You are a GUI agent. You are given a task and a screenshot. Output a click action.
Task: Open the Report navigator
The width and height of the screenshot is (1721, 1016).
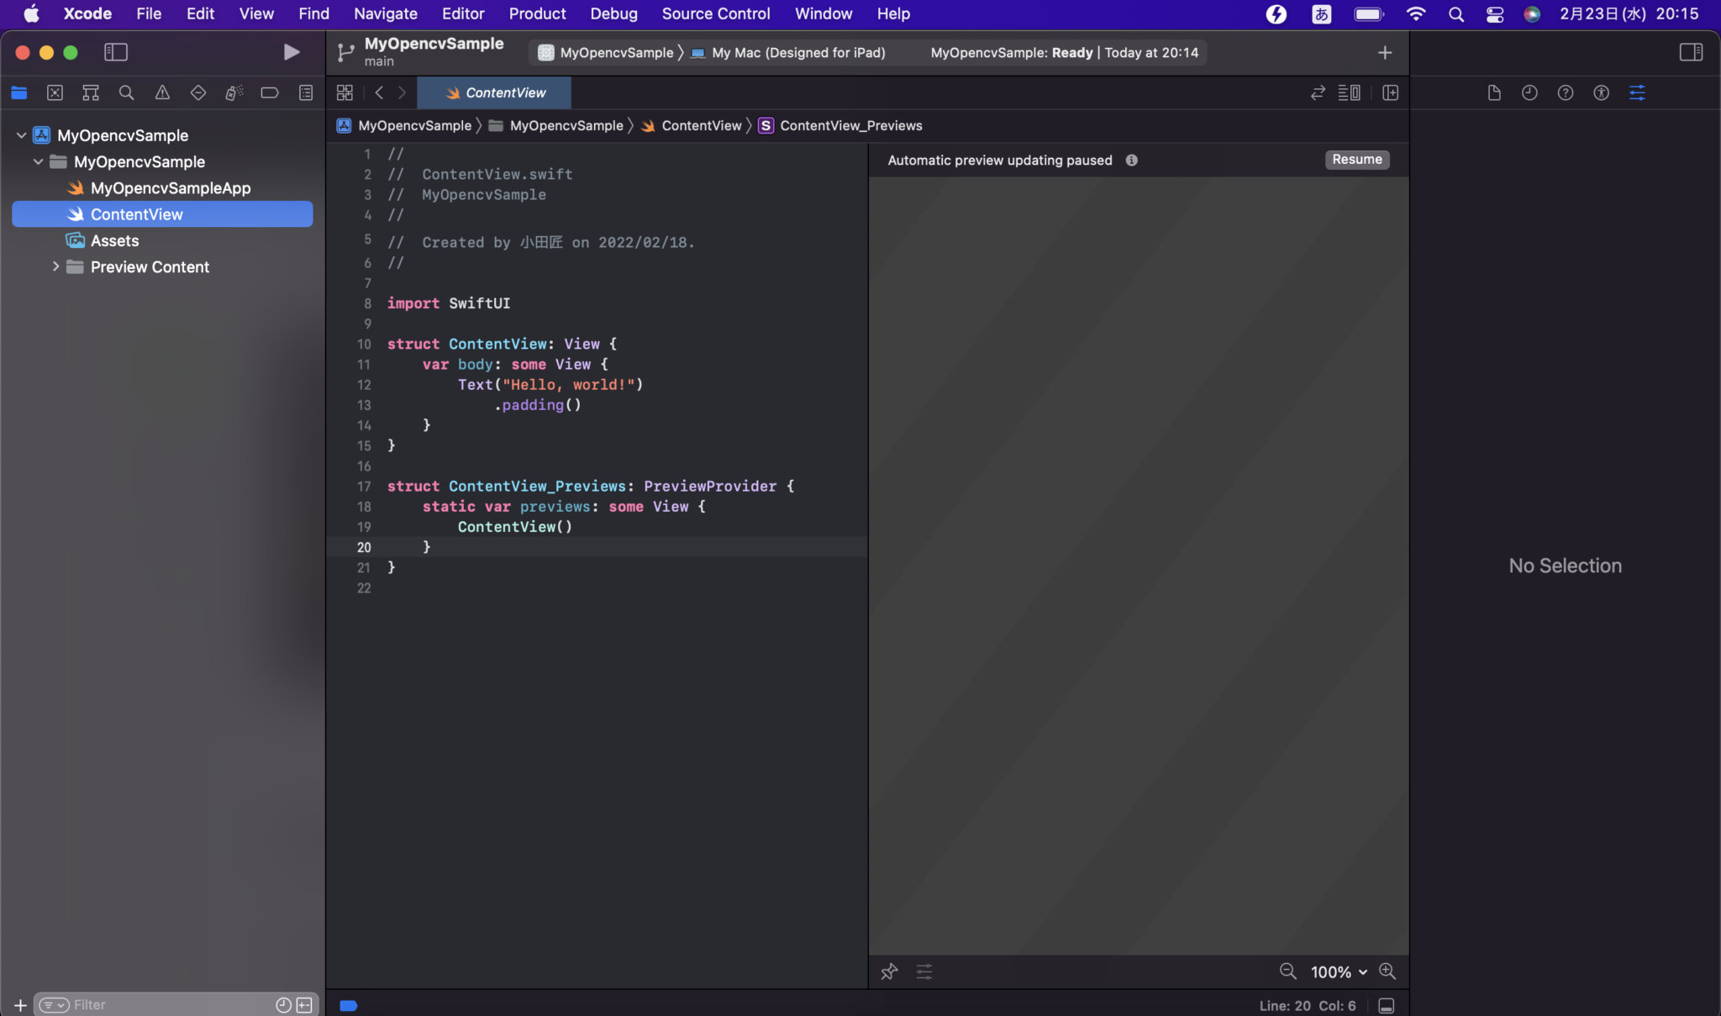305,92
